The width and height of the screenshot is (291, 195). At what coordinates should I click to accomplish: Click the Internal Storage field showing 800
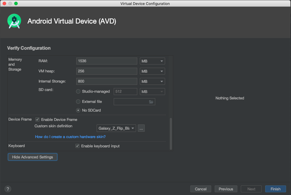(107, 81)
